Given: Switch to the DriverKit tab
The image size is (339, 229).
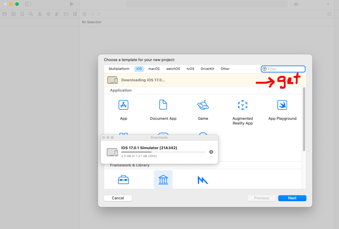Looking at the screenshot, I should (x=207, y=69).
